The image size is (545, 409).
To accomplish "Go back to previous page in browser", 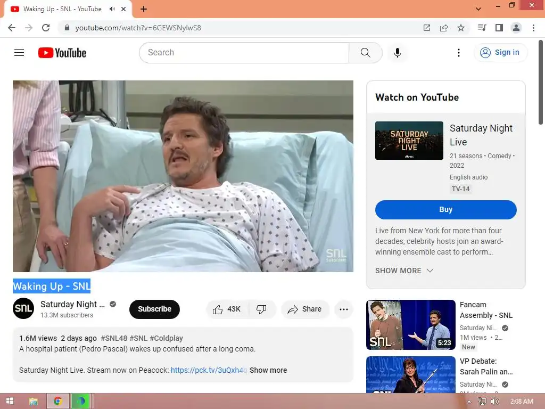I will [12, 28].
